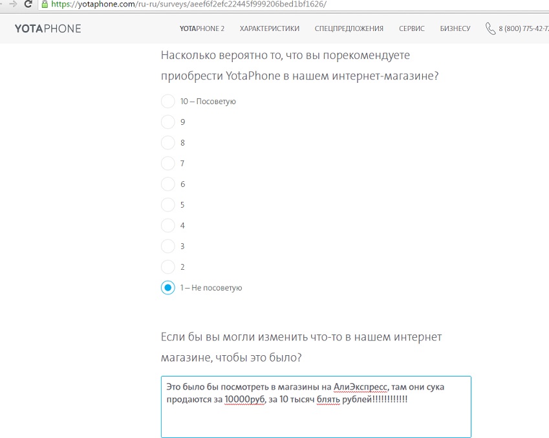Select the radio '10 – Посоветую'
549x438 pixels.
(x=167, y=102)
